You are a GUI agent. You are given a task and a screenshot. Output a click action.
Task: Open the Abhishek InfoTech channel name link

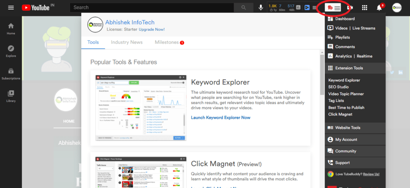130,22
